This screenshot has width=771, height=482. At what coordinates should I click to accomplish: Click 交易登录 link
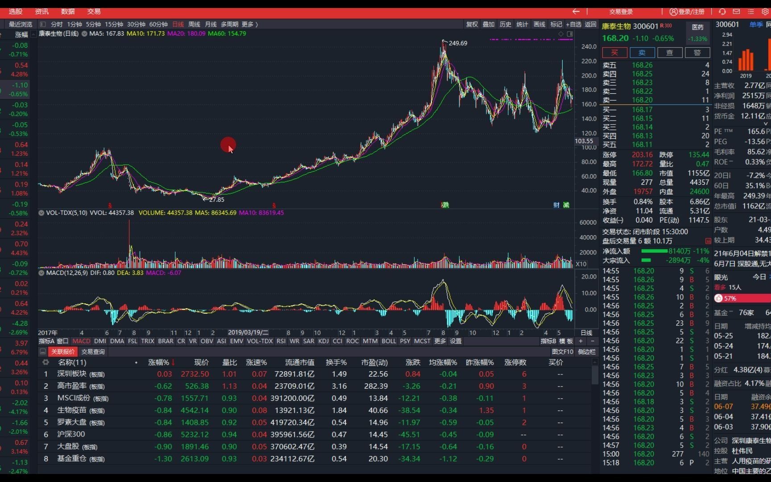pos(621,12)
